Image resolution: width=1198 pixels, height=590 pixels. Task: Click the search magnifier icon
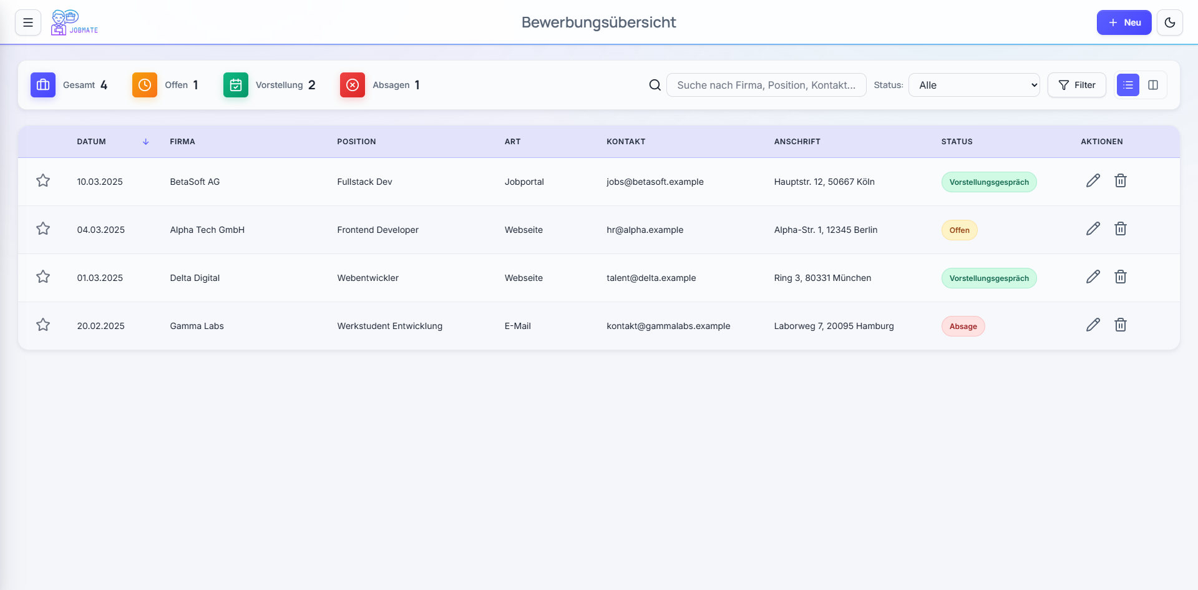pos(655,85)
